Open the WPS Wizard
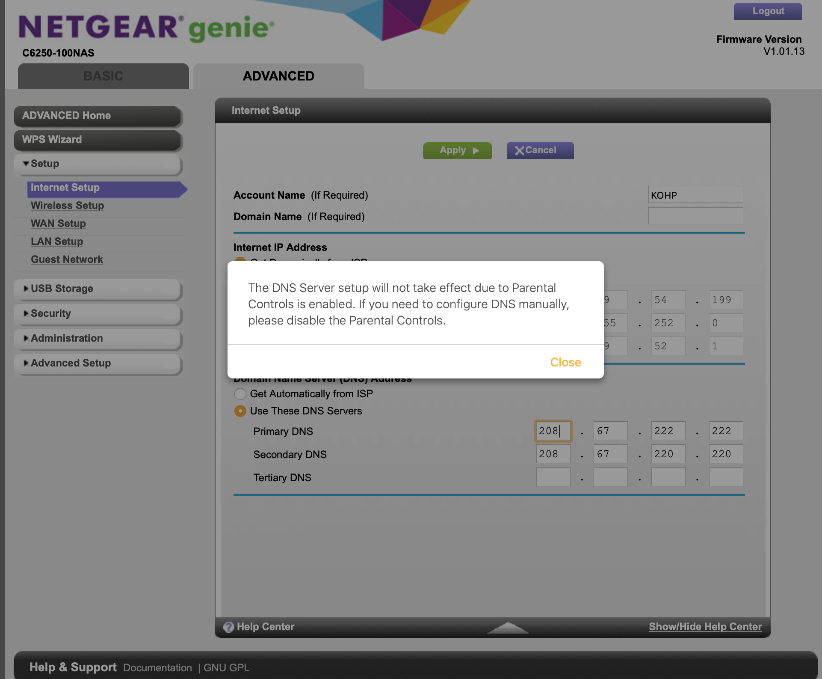Image resolution: width=822 pixels, height=679 pixels. 98,140
